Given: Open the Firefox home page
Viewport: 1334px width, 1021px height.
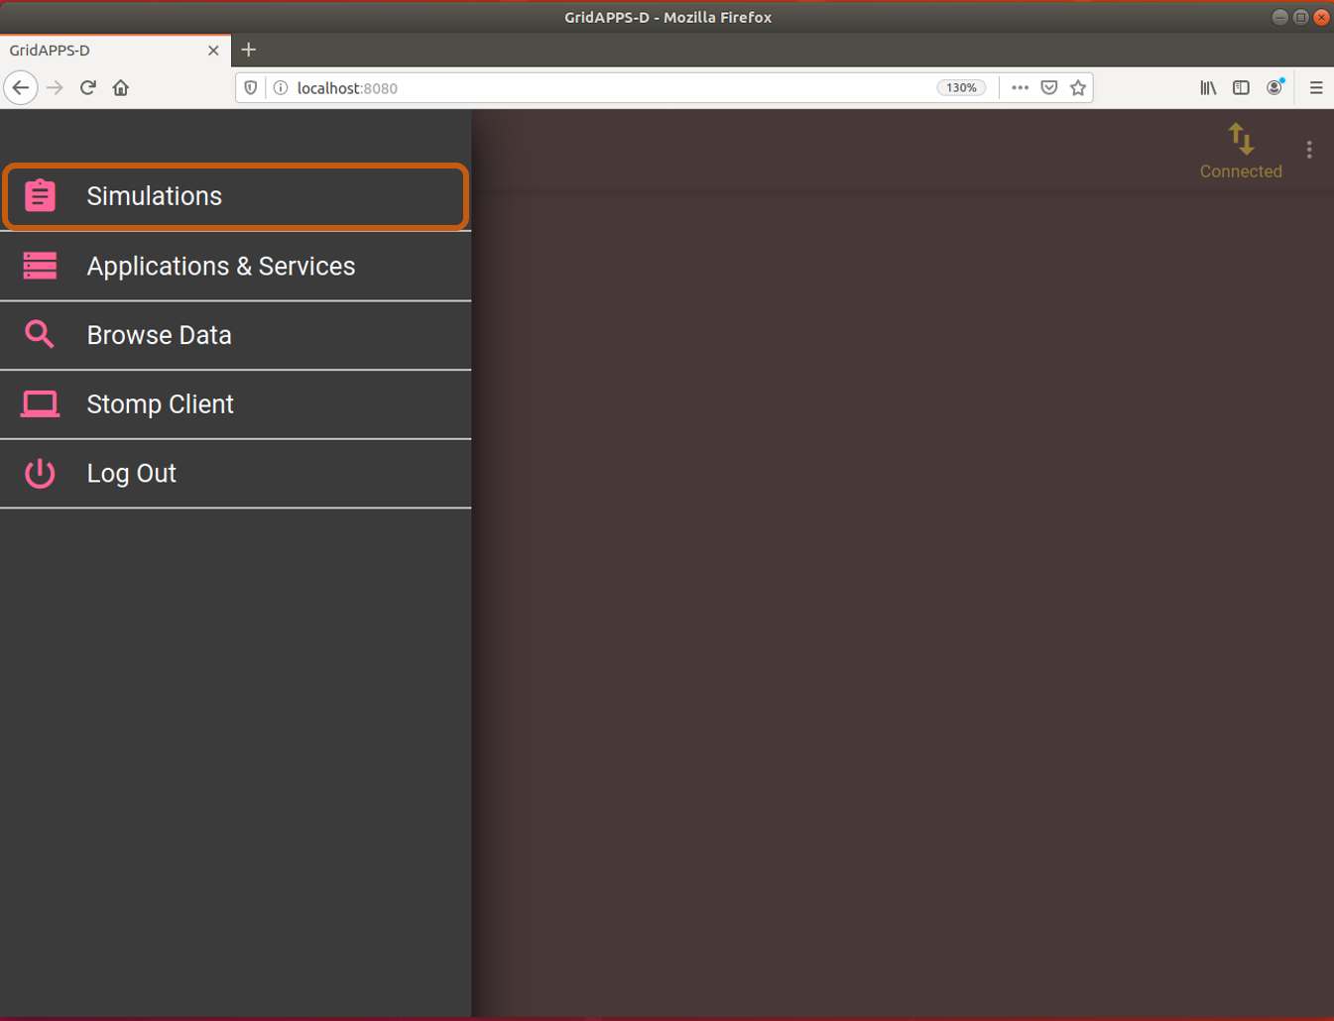Looking at the screenshot, I should click(121, 88).
